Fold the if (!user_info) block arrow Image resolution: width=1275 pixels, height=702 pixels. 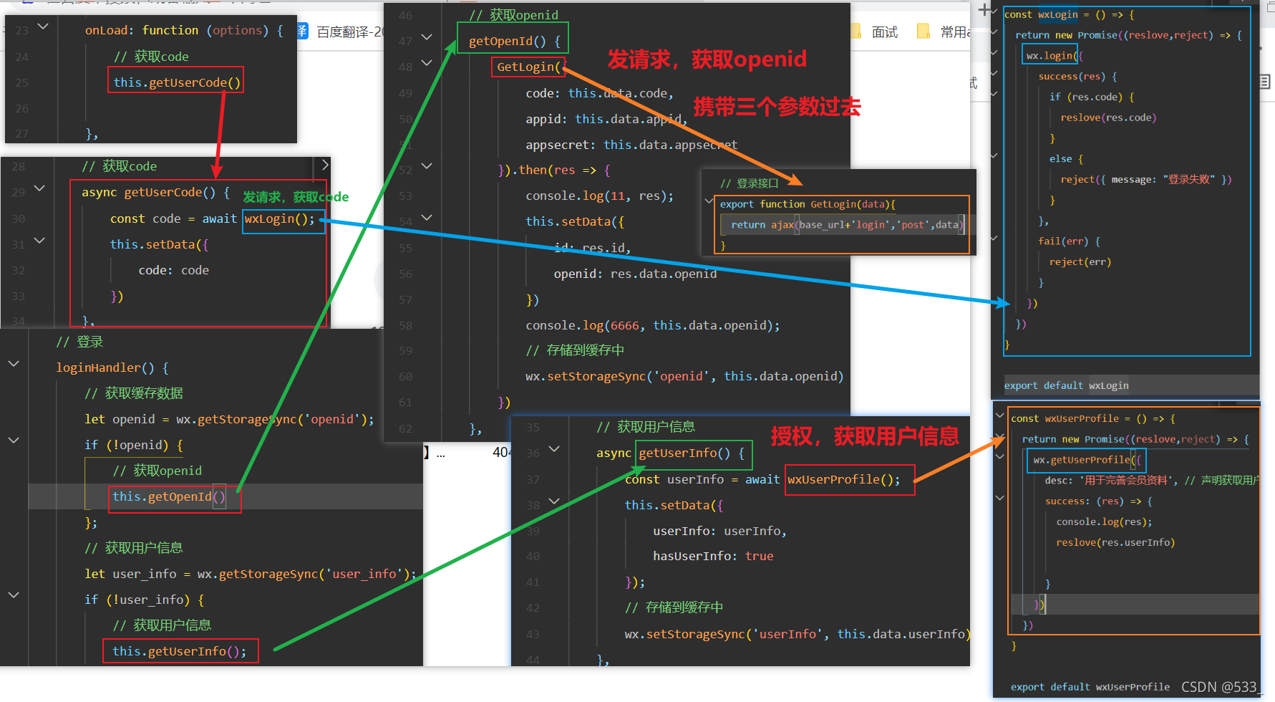pyautogui.click(x=14, y=595)
